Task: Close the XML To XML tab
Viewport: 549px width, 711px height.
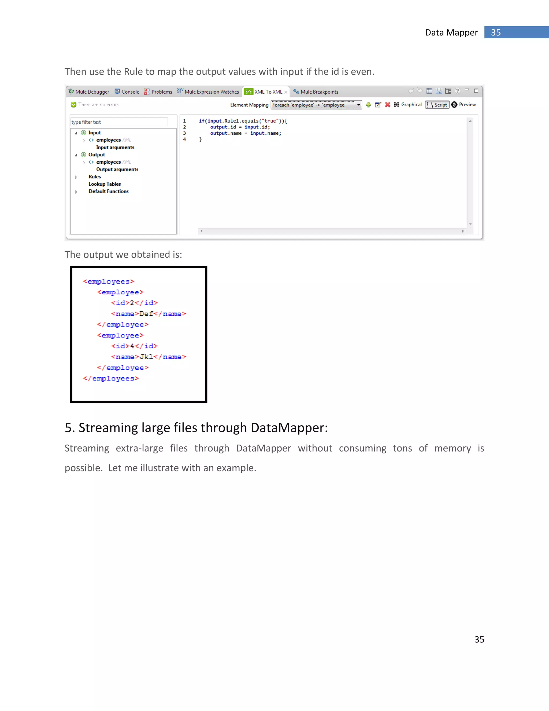Action: [286, 92]
